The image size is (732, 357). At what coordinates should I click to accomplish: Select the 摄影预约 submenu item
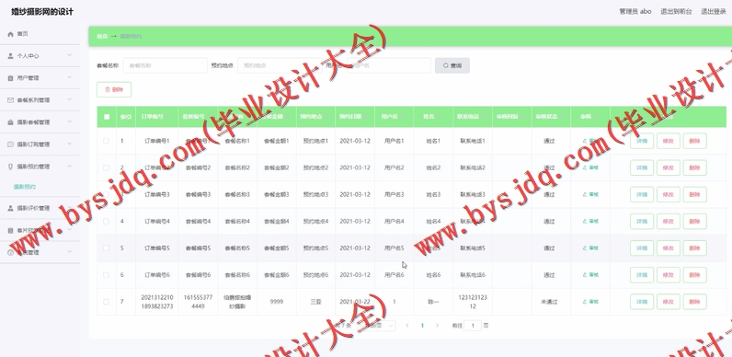[25, 187]
